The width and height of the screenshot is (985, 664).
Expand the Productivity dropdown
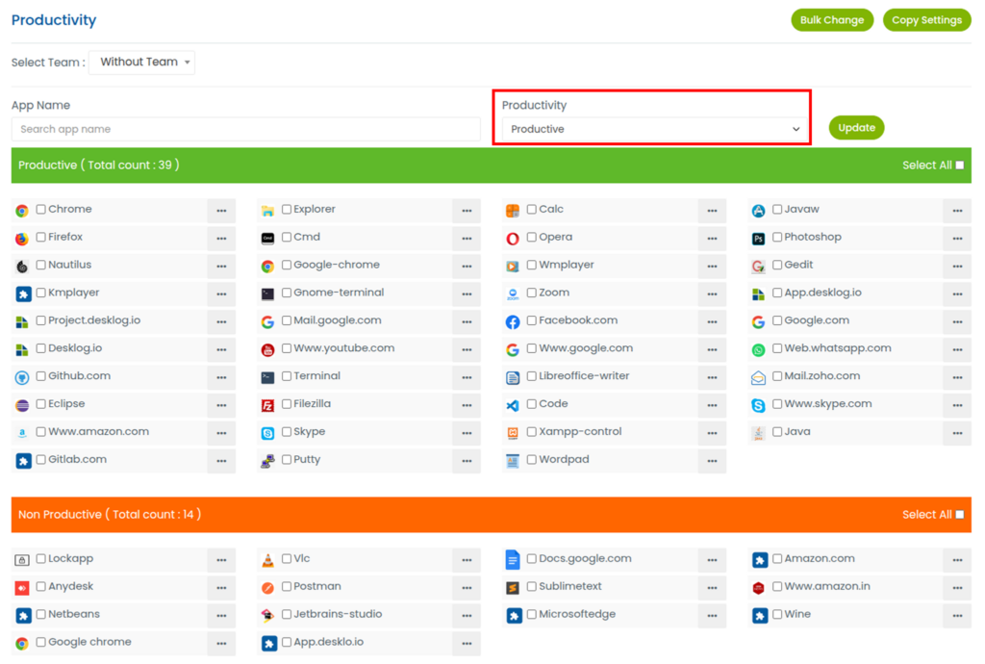click(654, 129)
